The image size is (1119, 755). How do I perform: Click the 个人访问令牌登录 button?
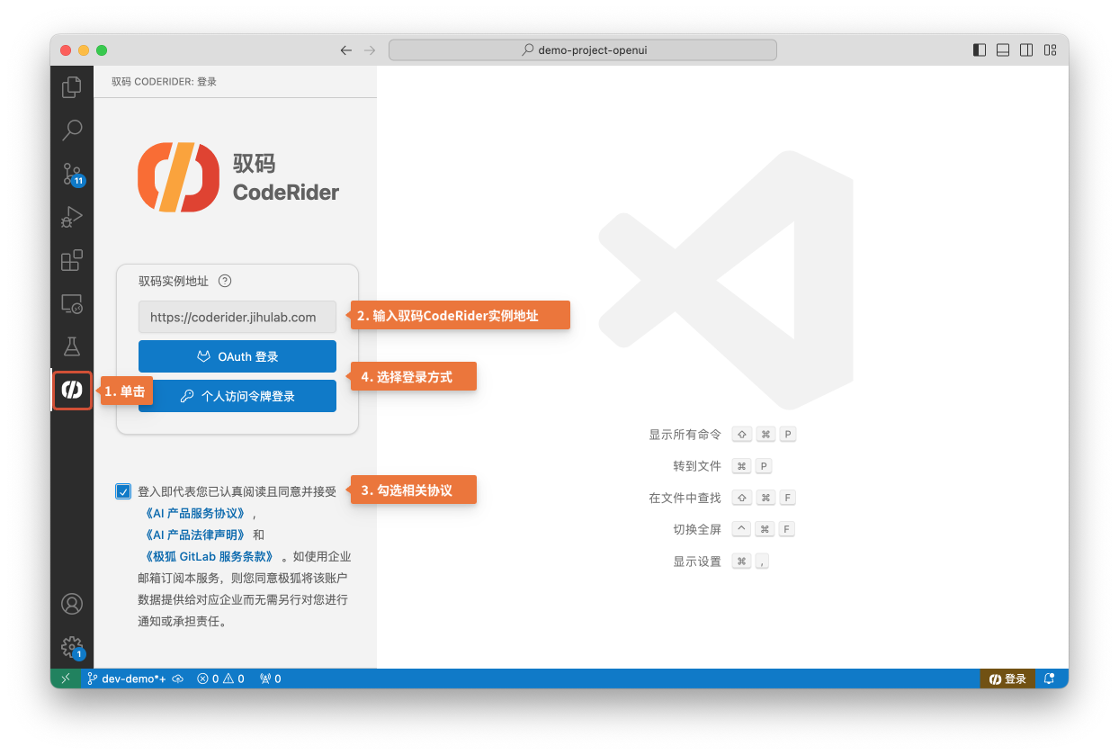[x=237, y=396]
